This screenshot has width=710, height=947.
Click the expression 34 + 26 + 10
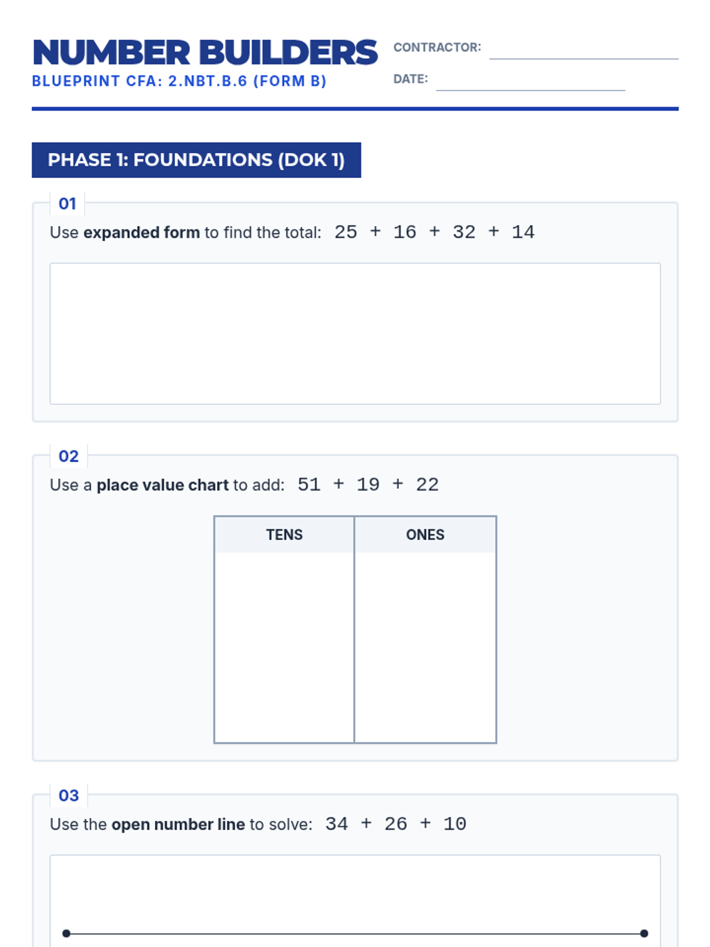pyautogui.click(x=396, y=824)
